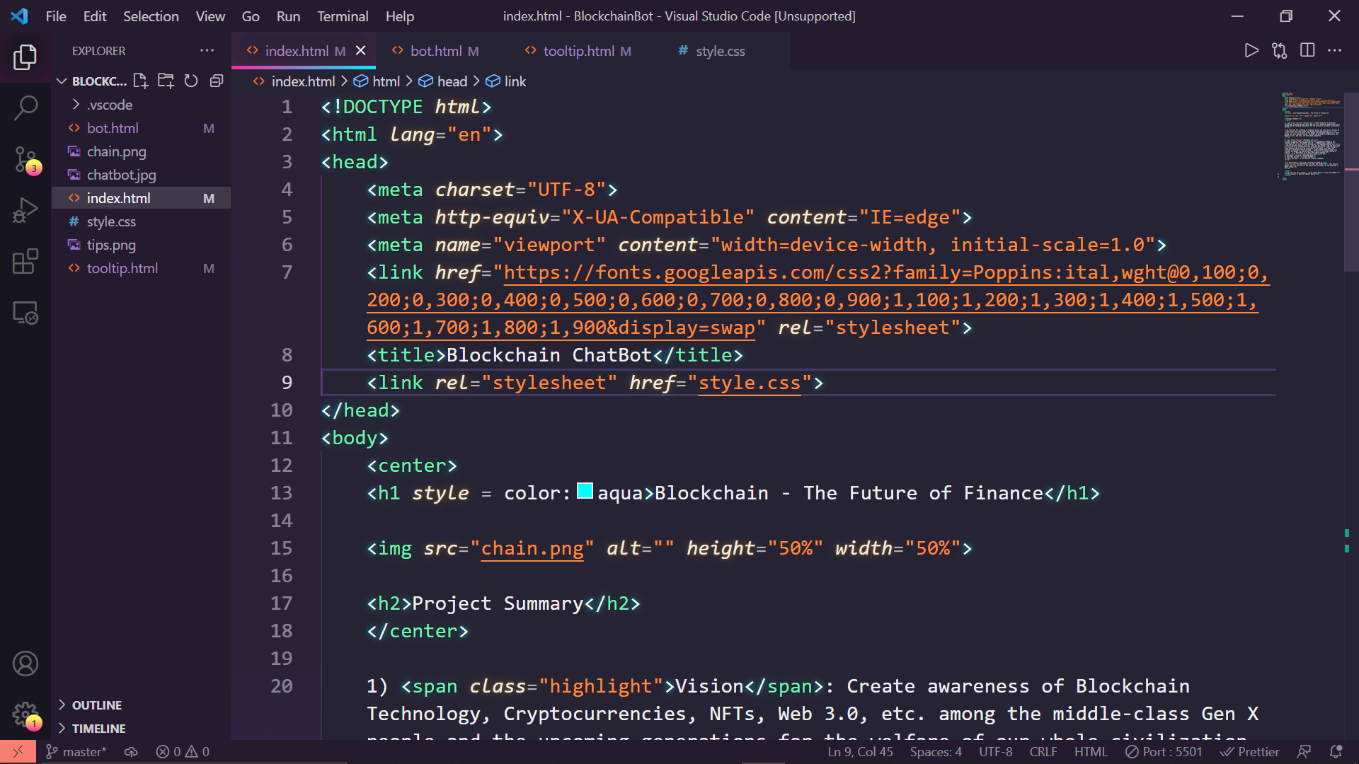Open the Extensions view
This screenshot has width=1359, height=764.
click(25, 261)
